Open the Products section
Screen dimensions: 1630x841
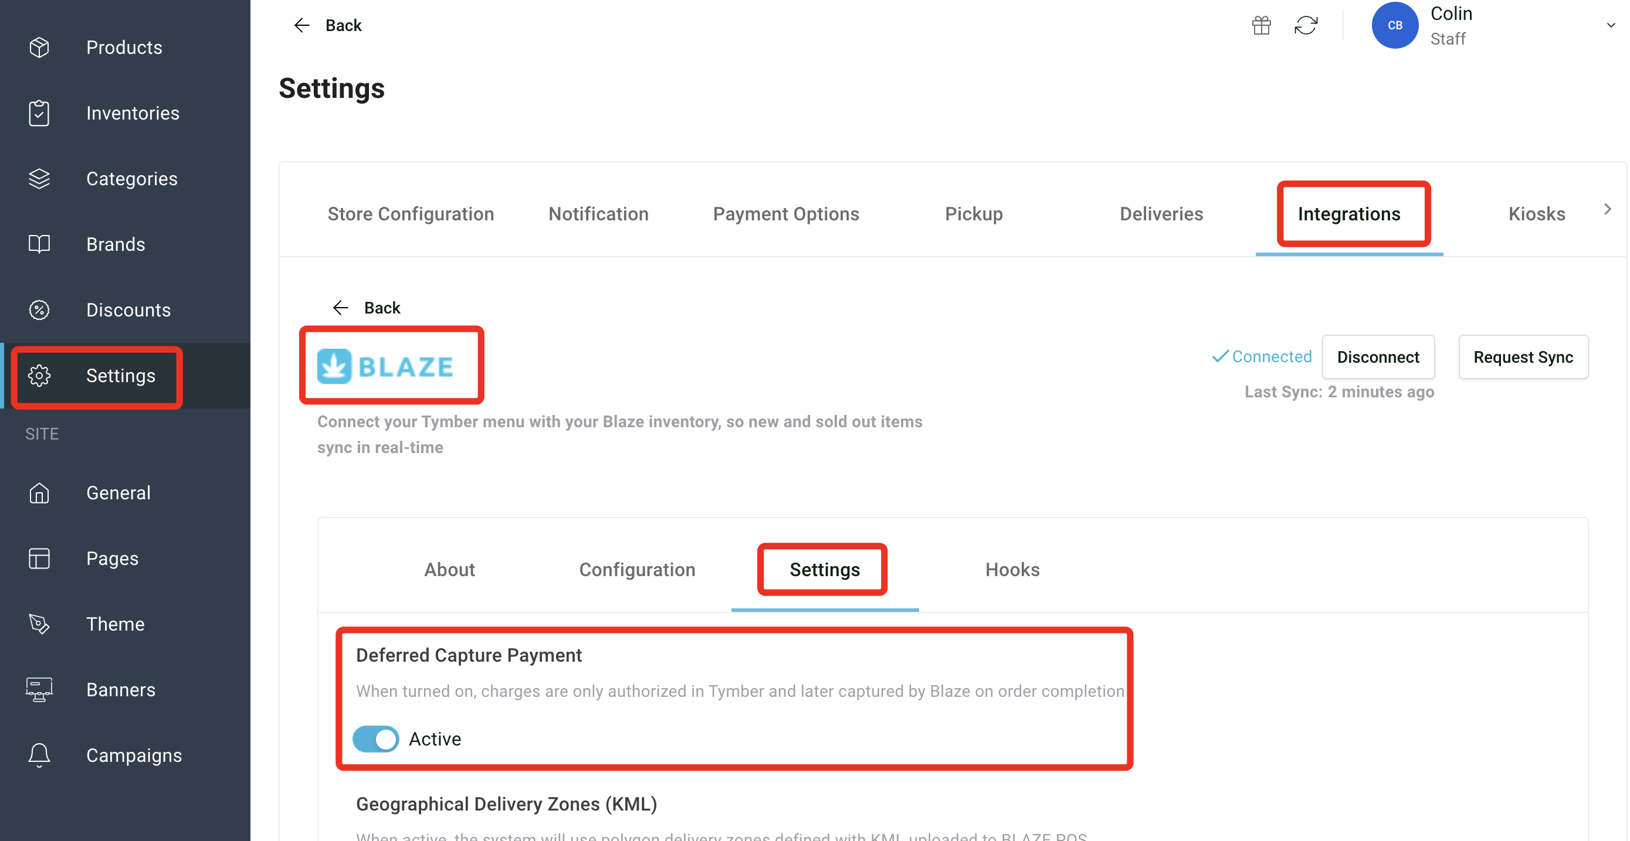click(124, 47)
